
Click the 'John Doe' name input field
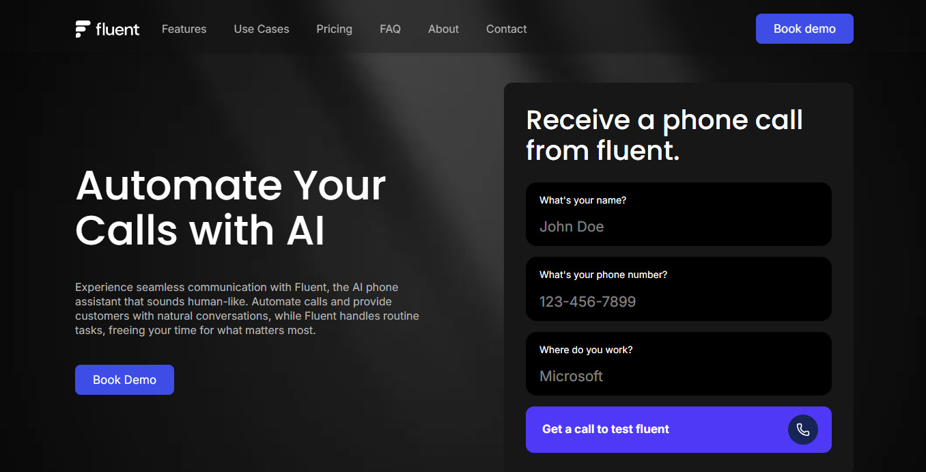(x=678, y=226)
